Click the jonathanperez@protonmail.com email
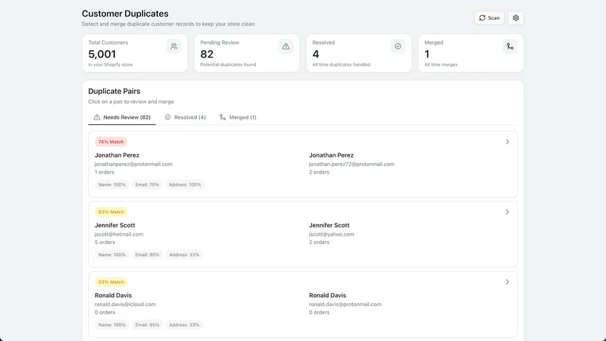606x341 pixels. click(133, 164)
